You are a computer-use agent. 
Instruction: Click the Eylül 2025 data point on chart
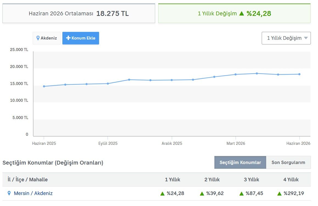108,84
